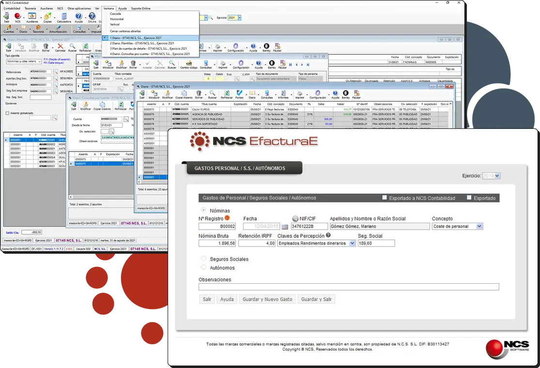Viewport: 540px width, 368px height.
Task: Click the F11 (Repite últ asiento) link
Action: pyautogui.click(x=57, y=59)
